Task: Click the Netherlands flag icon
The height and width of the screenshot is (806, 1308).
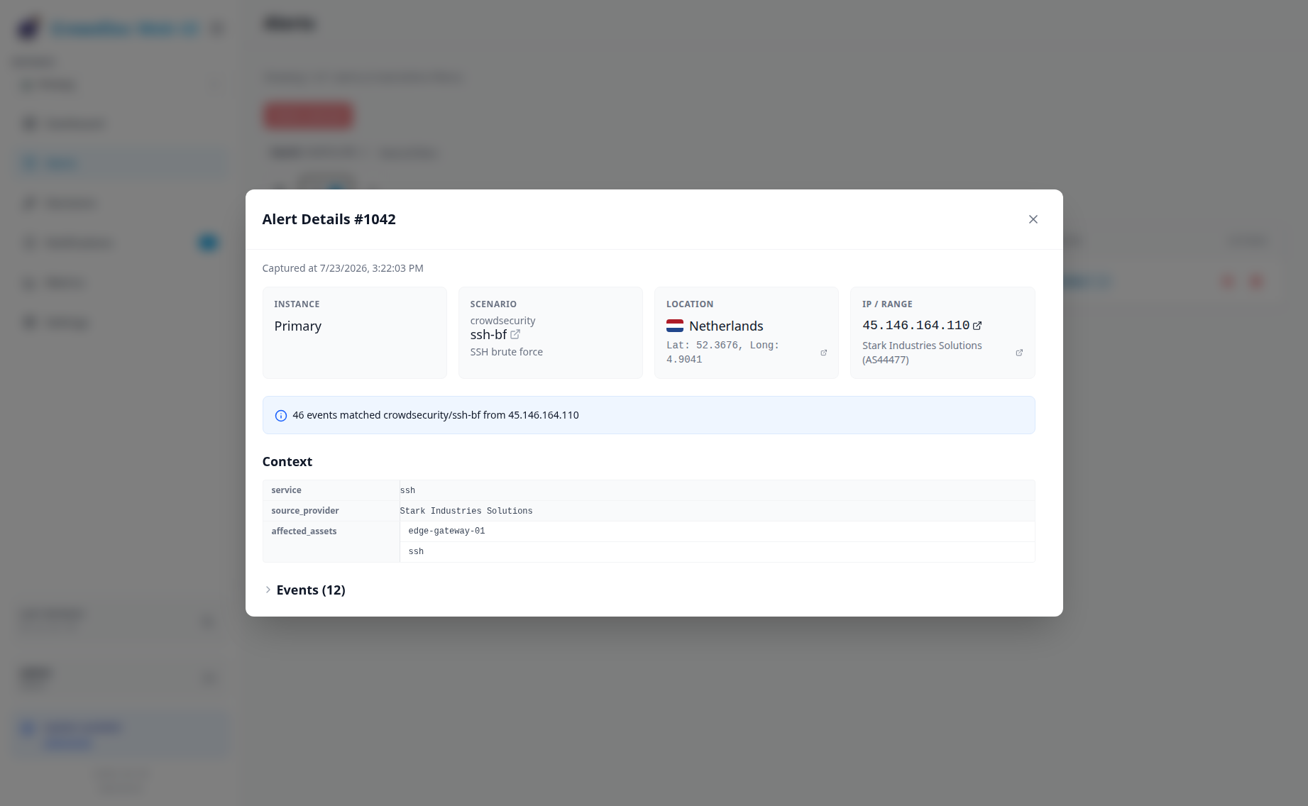Action: click(x=675, y=326)
